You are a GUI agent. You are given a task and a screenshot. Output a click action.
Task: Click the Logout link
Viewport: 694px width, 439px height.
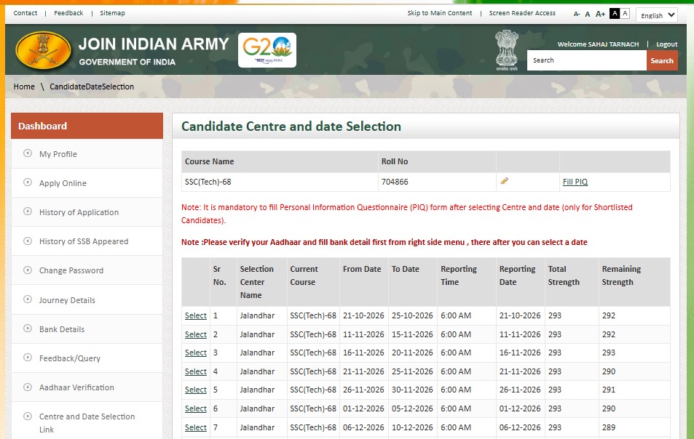click(666, 44)
